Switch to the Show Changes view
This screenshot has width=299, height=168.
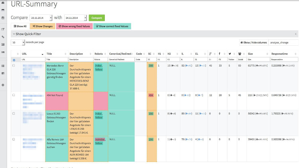point(43,26)
